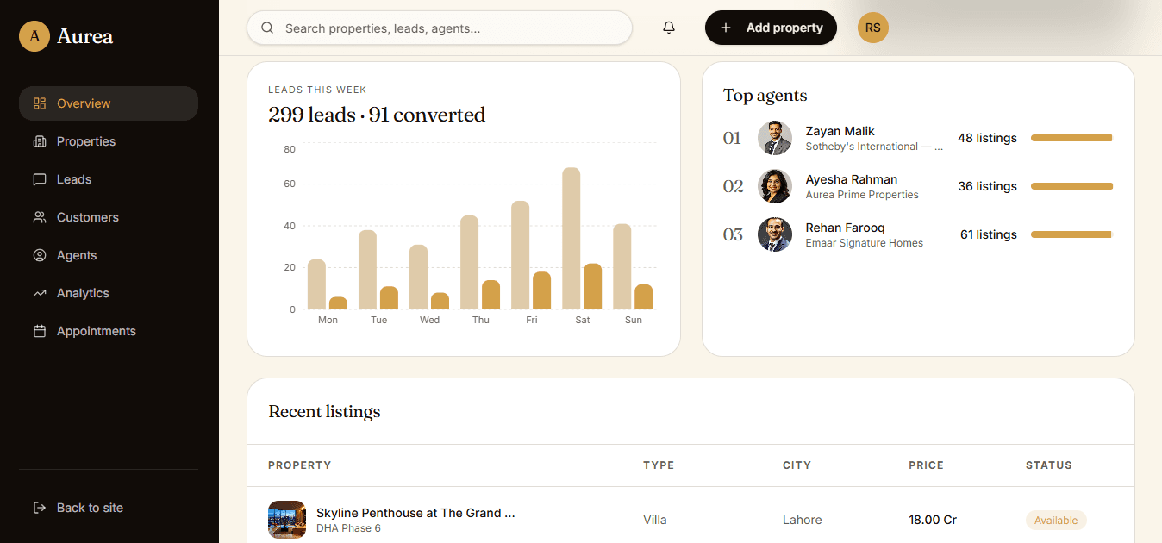Screen dimensions: 1162x543
Task: Focus the search properties, leads, agents field
Action: click(x=440, y=28)
